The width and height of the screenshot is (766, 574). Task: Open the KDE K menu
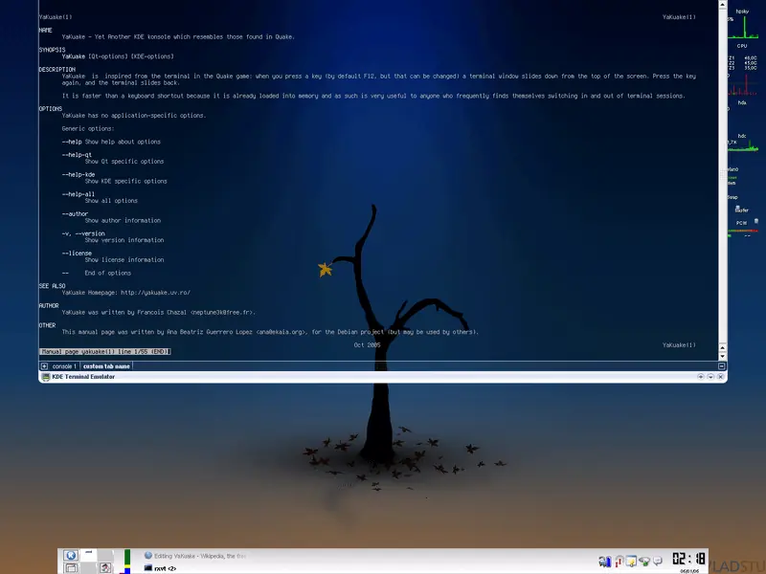71,556
